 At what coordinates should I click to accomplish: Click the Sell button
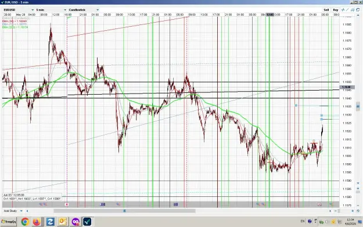click(326, 10)
